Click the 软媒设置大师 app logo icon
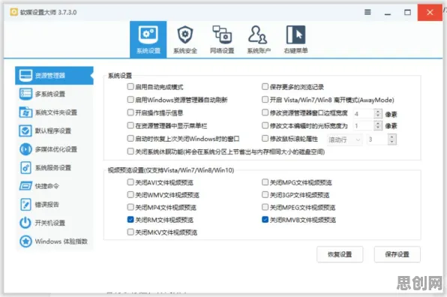Image resolution: width=447 pixels, height=297 pixels. click(x=13, y=12)
